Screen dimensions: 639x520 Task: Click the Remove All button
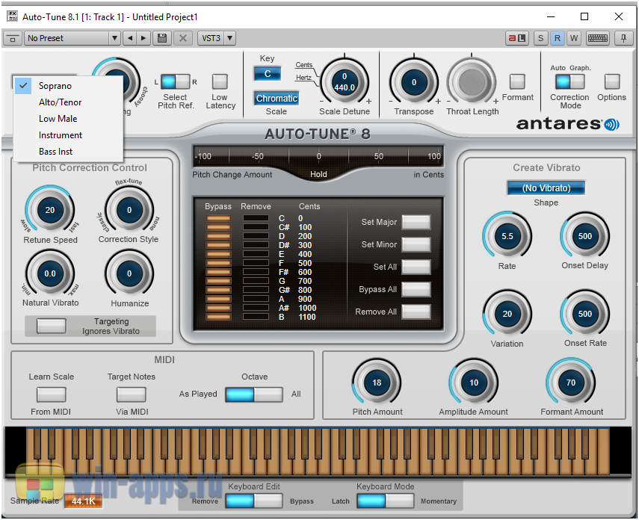(x=416, y=312)
